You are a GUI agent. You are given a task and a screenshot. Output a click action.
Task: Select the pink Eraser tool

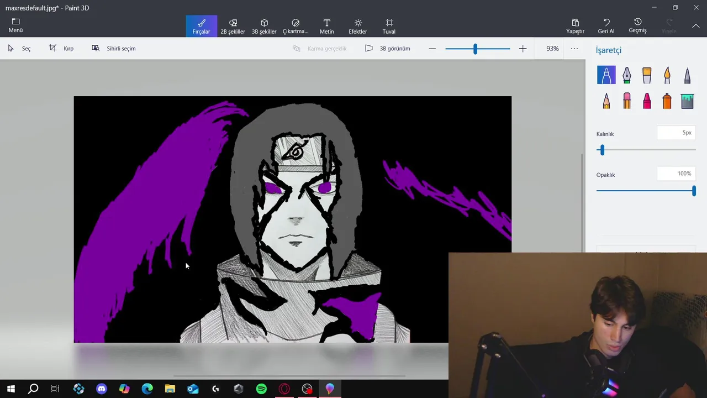tap(627, 101)
